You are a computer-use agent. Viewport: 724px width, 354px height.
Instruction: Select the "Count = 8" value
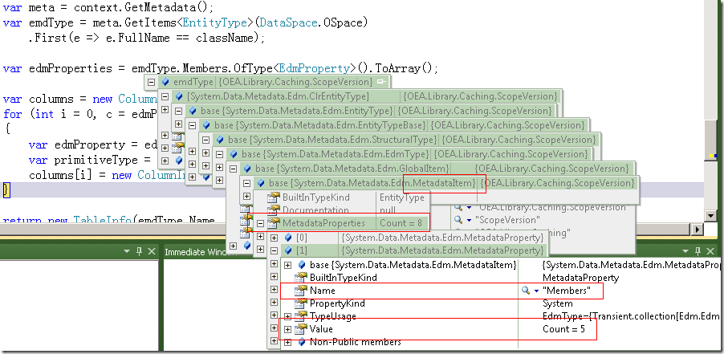pyautogui.click(x=401, y=223)
